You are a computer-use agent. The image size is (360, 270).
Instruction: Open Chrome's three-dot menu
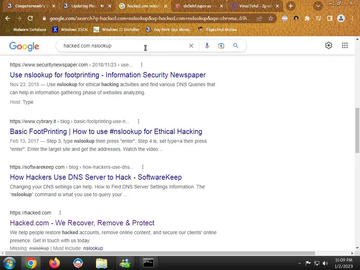(x=352, y=18)
